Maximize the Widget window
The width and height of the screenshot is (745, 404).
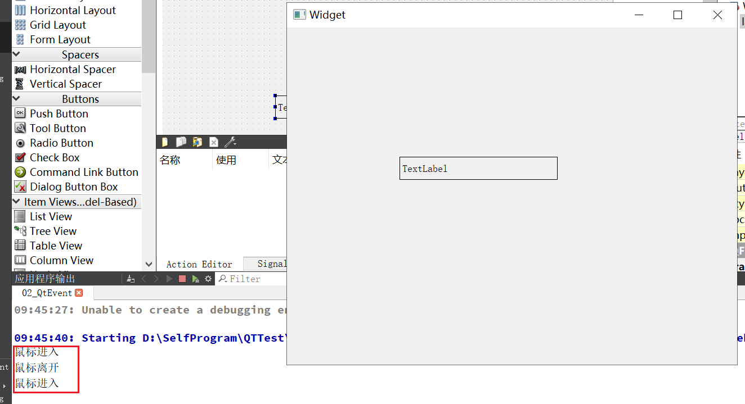[677, 15]
